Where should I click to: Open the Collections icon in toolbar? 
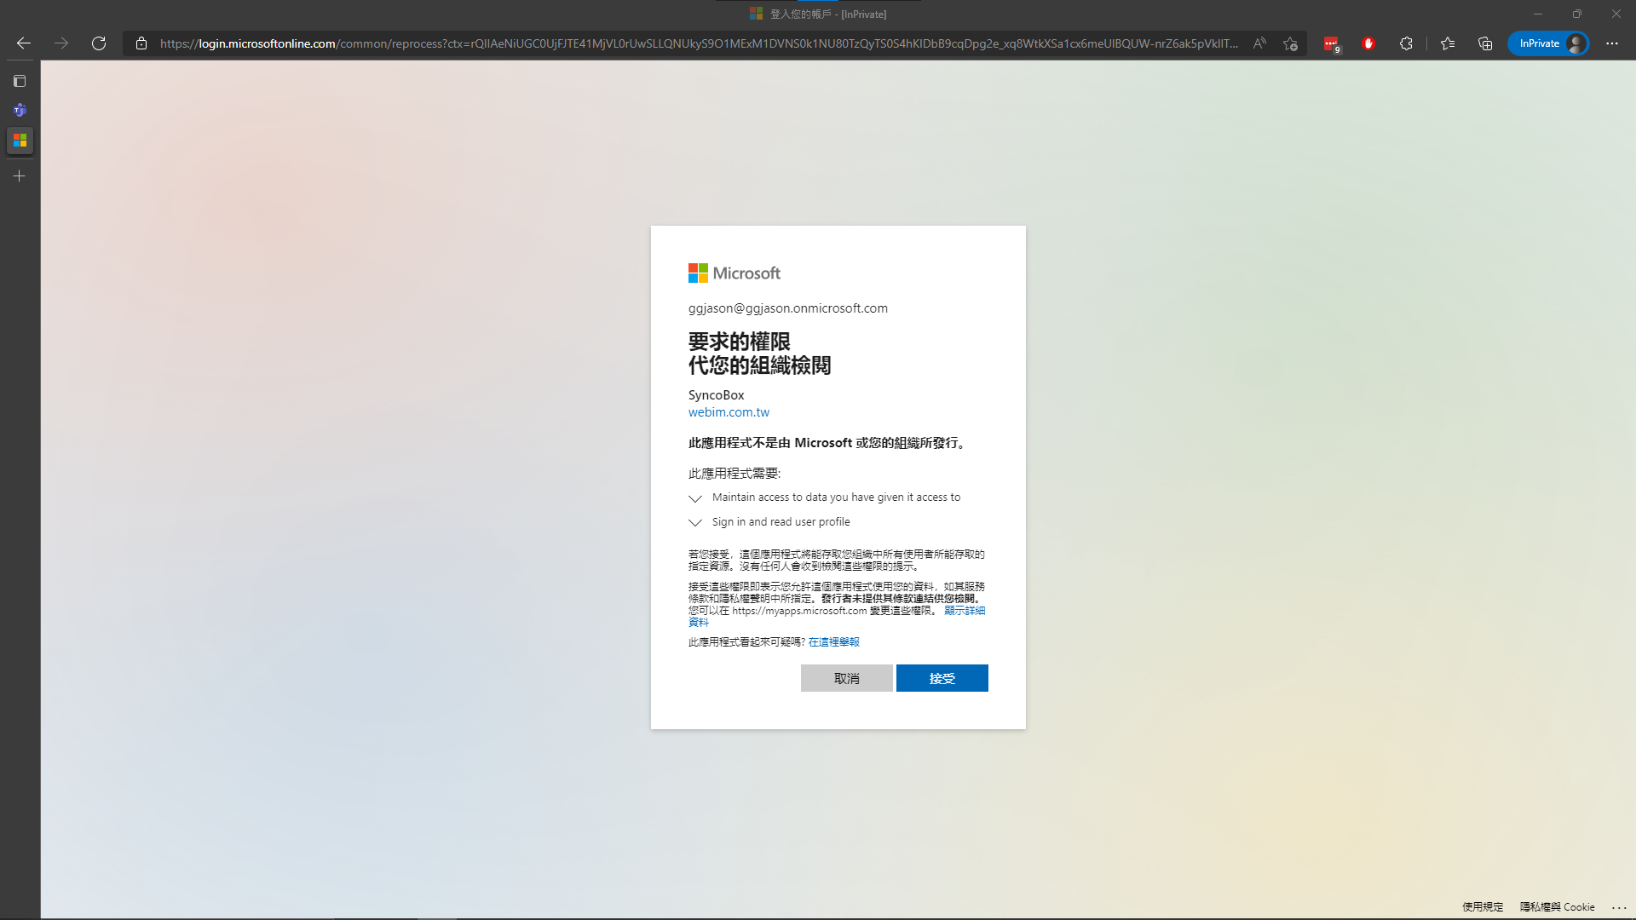tap(1485, 43)
